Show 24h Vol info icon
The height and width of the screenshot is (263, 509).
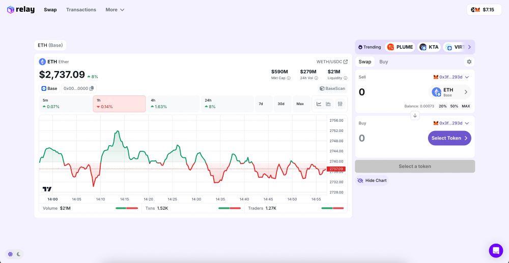(316, 78)
